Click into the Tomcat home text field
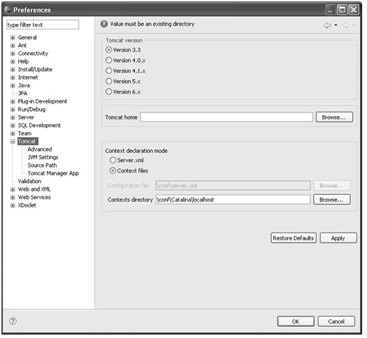The height and width of the screenshot is (338, 367). tap(226, 117)
